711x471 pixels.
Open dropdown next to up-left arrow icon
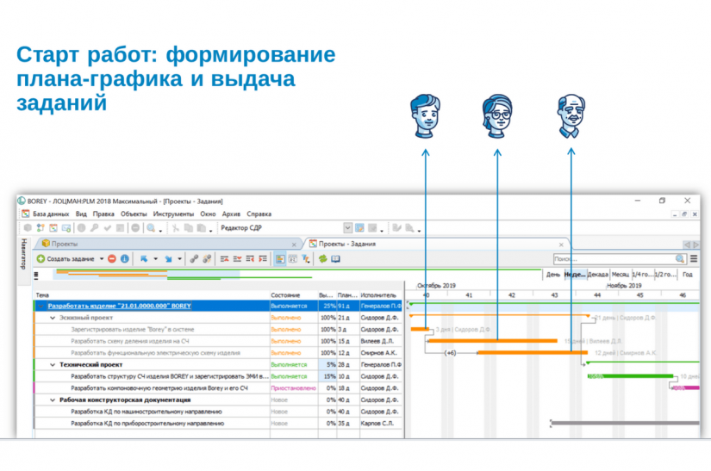click(155, 258)
